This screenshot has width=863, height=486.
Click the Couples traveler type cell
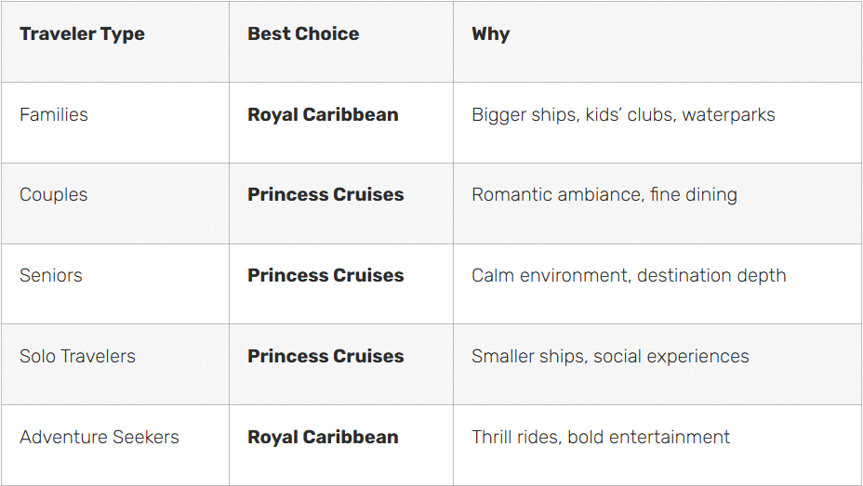pyautogui.click(x=54, y=195)
